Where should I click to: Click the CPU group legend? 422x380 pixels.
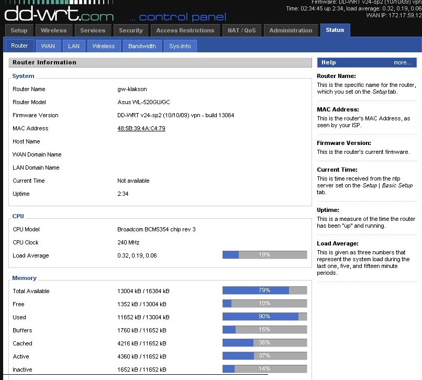coord(18,216)
